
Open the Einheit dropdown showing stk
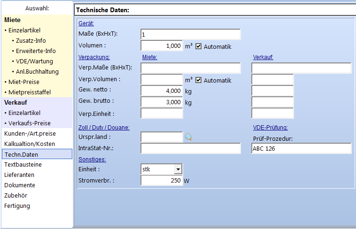point(178,169)
